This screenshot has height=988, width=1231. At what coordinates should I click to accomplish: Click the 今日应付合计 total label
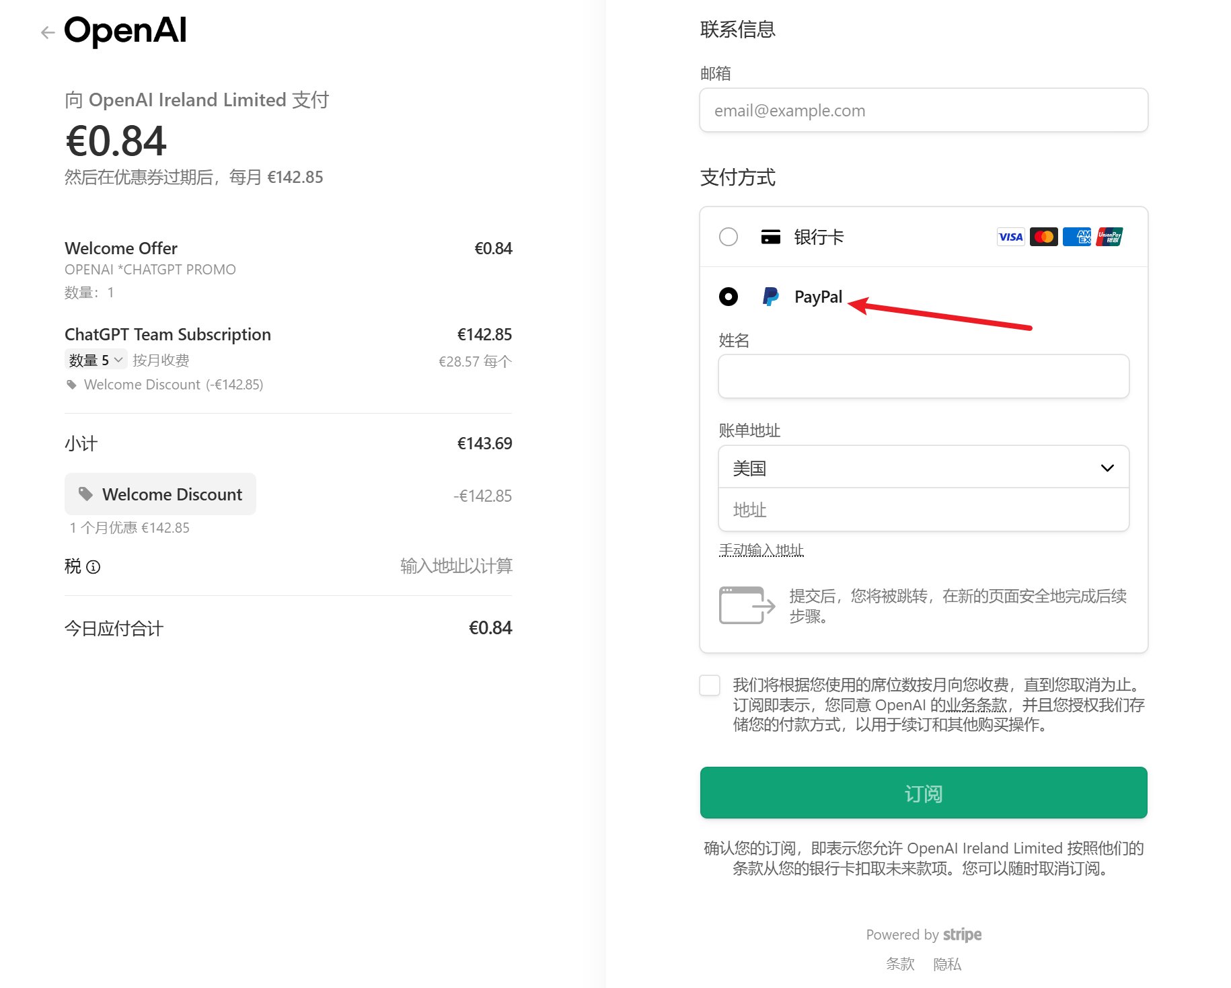click(114, 628)
